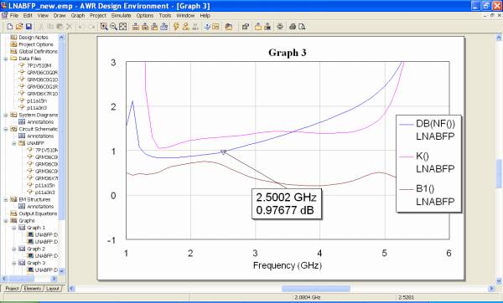503x303 pixels.
Task: Collapse the Graphs tree node
Action: coord(6,221)
